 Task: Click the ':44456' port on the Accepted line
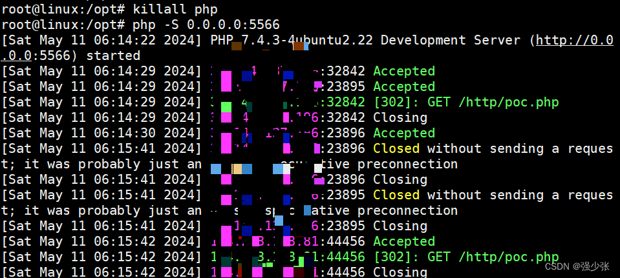tap(342, 241)
